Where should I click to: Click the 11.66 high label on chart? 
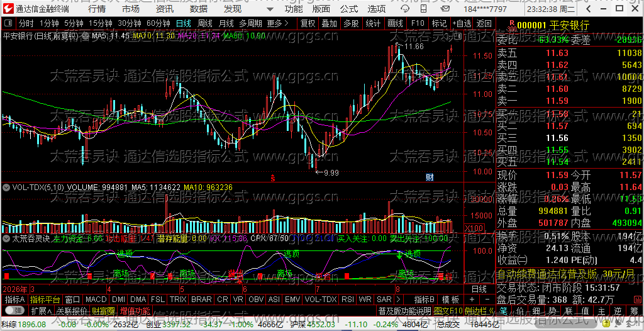click(x=414, y=46)
